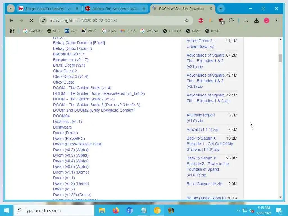This screenshot has width=288, height=216.
Task: View site information icon in address bar
Action: coord(44,21)
